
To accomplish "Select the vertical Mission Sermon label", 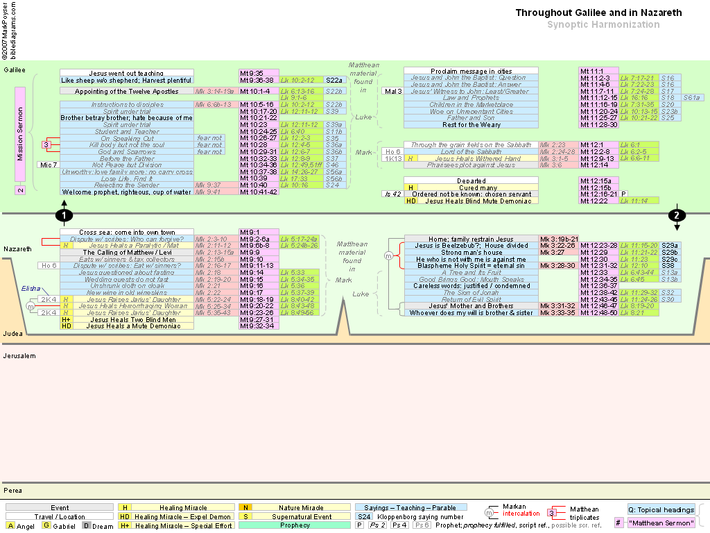I will tap(20, 134).
